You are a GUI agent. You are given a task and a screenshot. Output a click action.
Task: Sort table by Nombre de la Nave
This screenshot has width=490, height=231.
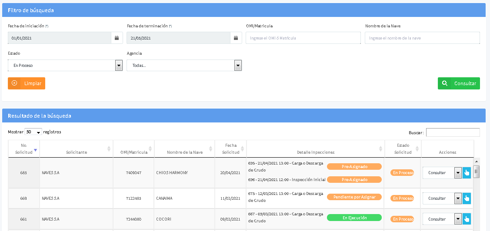(185, 152)
